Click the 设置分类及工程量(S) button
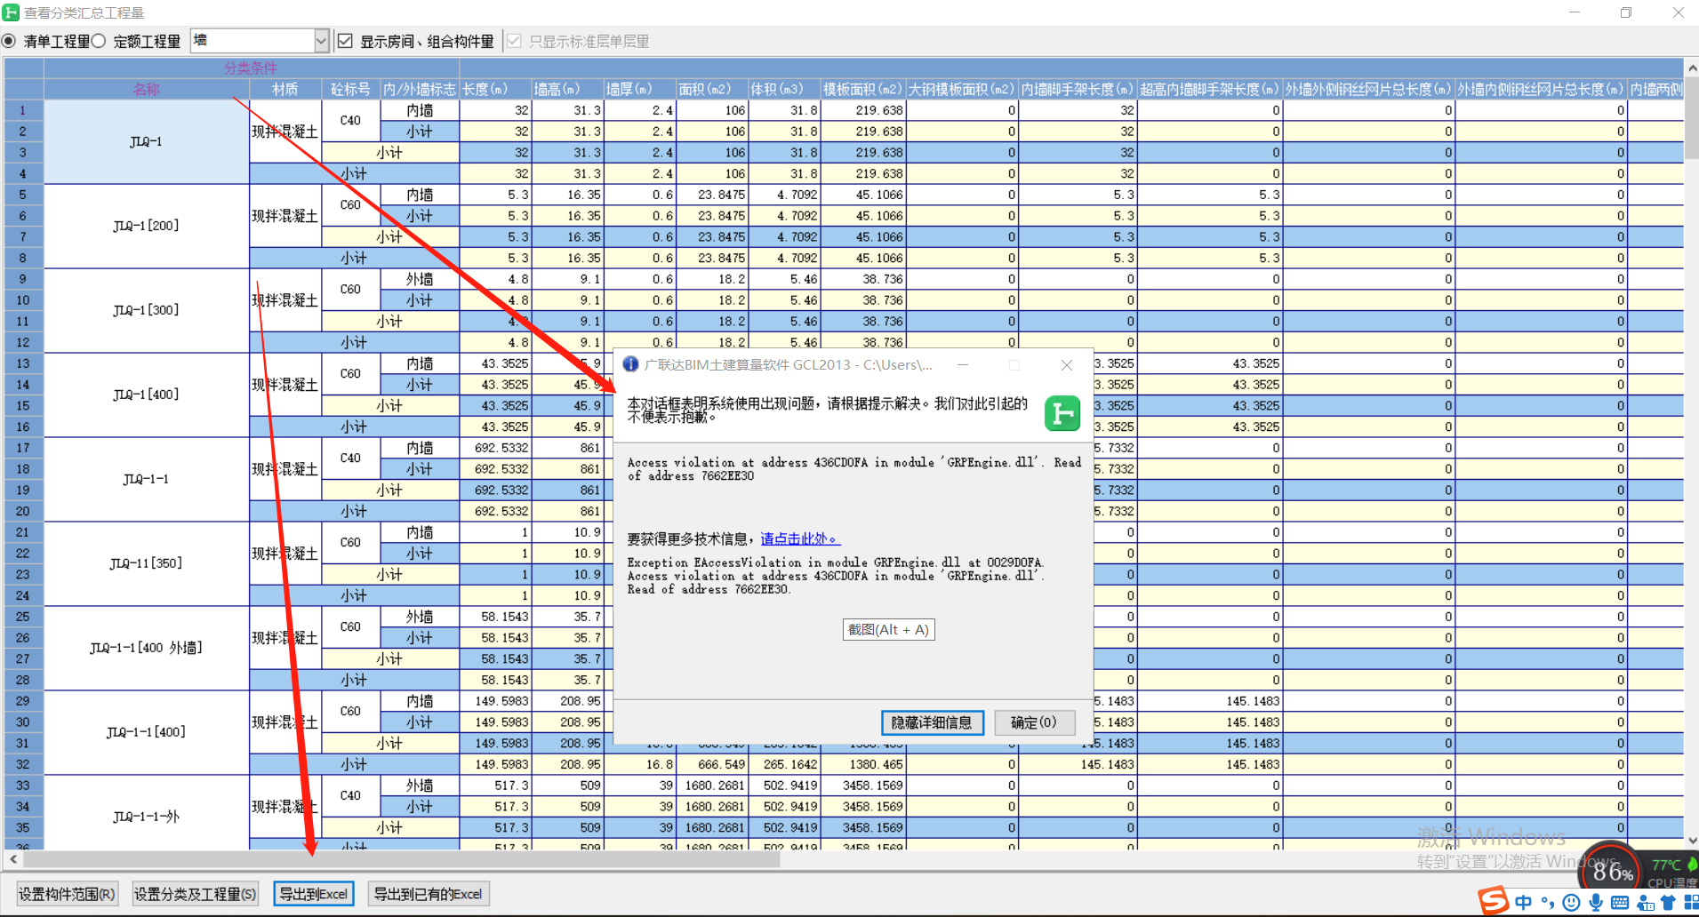Screen dimensions: 1699x917 point(196,894)
